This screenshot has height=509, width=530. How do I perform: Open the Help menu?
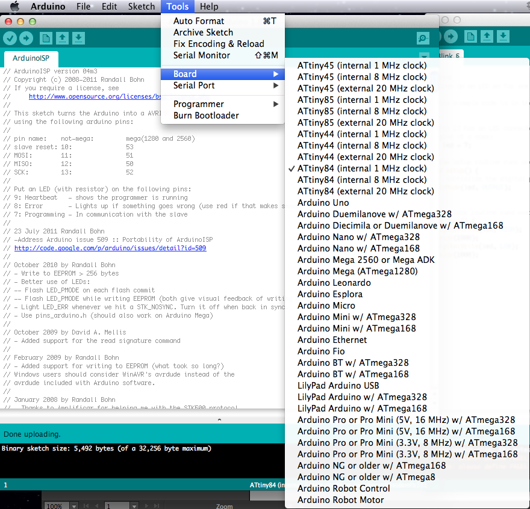209,7
